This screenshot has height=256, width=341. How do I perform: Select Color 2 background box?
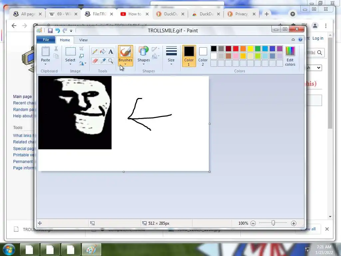coord(203,56)
